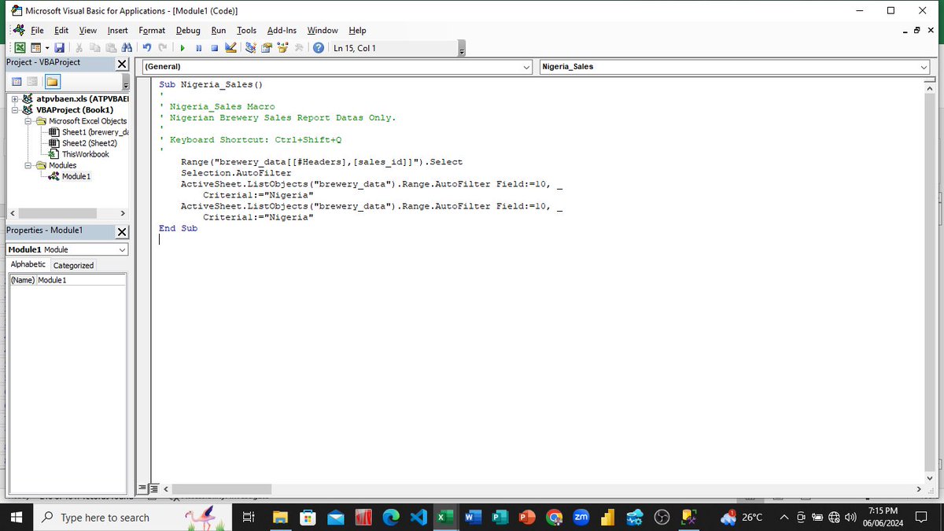The height and width of the screenshot is (531, 944).
Task: Open Zoom from taskbar
Action: (581, 517)
